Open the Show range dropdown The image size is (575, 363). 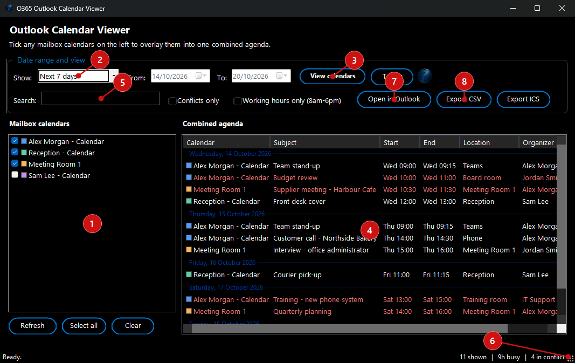(x=114, y=76)
